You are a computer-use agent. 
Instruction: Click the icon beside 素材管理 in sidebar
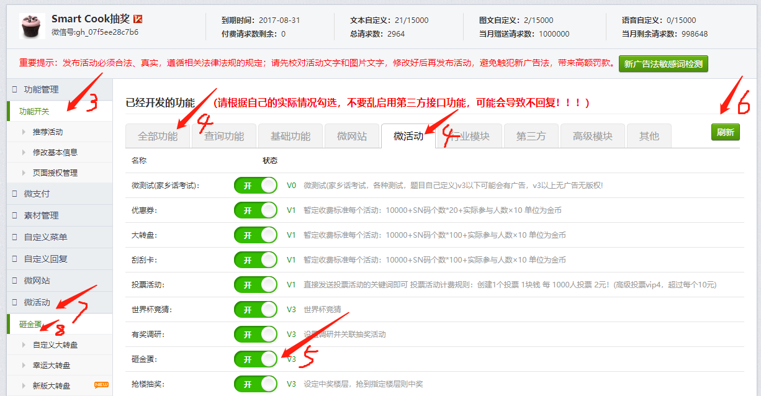point(15,215)
